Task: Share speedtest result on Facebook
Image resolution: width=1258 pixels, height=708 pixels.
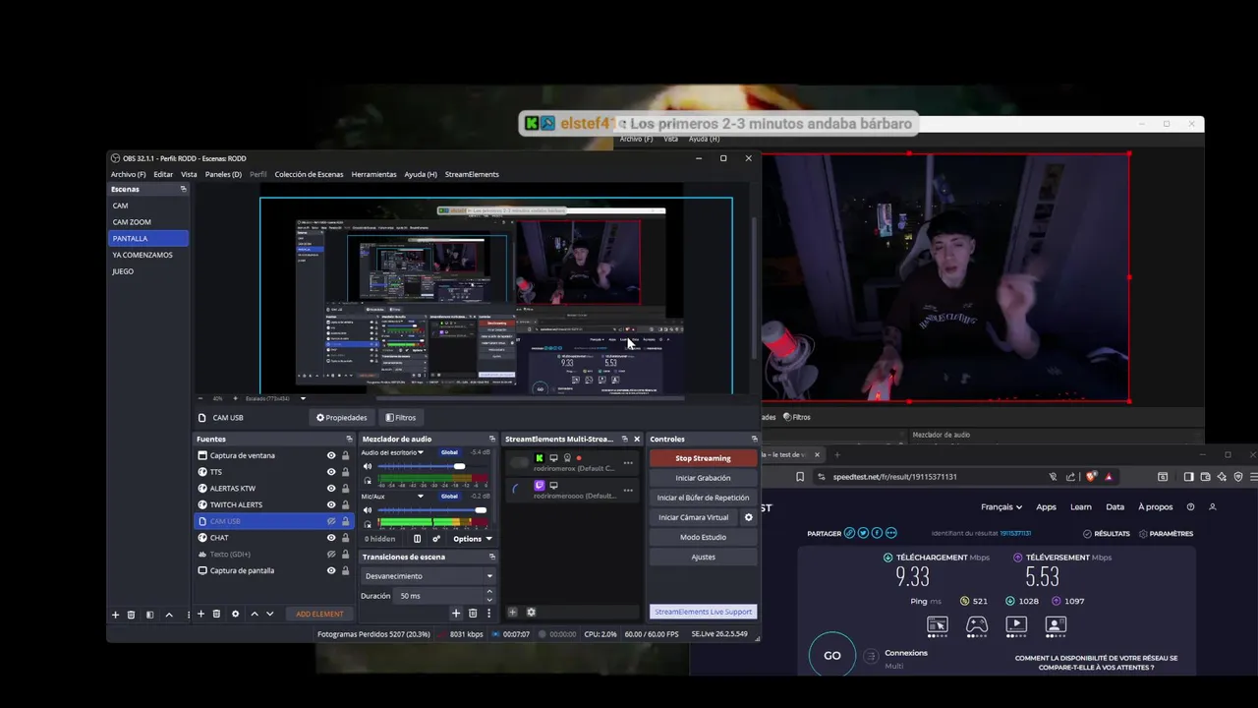Action: (877, 533)
